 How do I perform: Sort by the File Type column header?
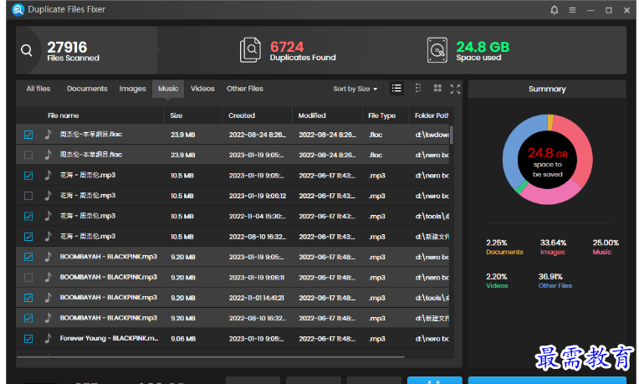(382, 115)
